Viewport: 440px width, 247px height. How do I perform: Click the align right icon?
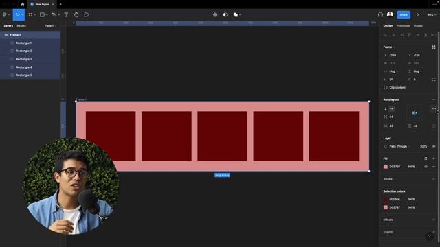coord(401,35)
